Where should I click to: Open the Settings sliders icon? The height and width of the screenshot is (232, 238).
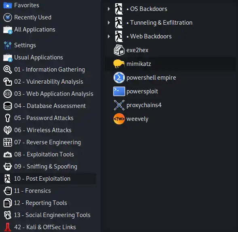click(8, 45)
